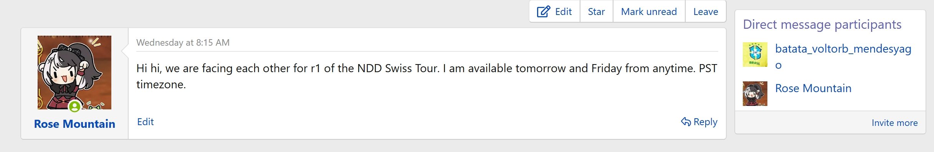Star this conversation

coord(596,12)
